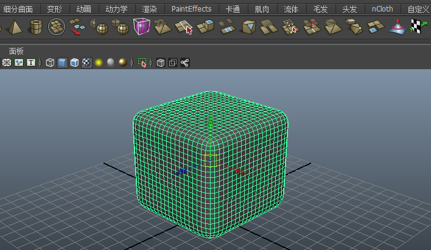
Task: Click the circled polygon plane shelf icon
Action: 57,27
